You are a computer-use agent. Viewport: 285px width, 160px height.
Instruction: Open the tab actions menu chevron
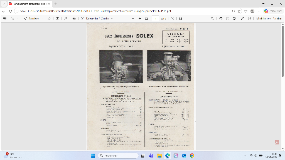[x=4, y=4]
